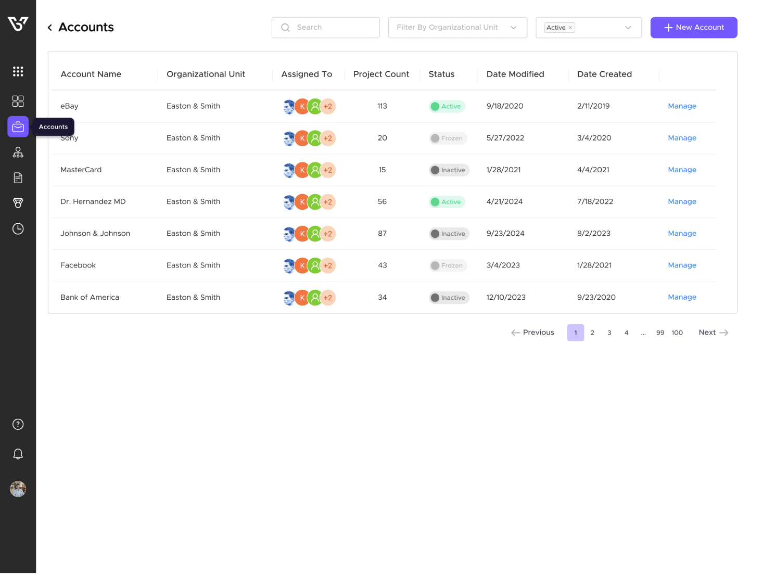Image resolution: width=763 pixels, height=587 pixels.
Task: Click the user profile avatar
Action: 18,489
